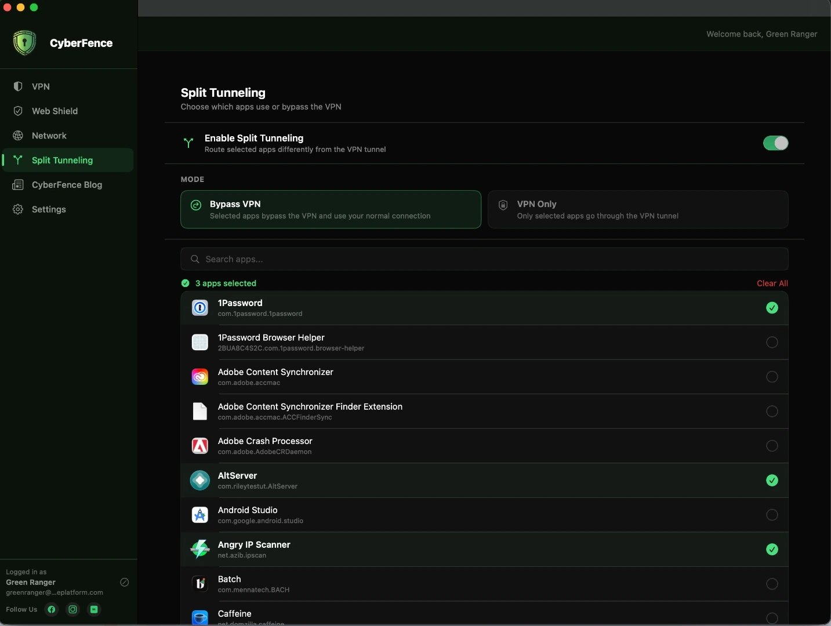Click the "com.google.android.studio" bundle ID
This screenshot has width=831, height=626.
(260, 521)
